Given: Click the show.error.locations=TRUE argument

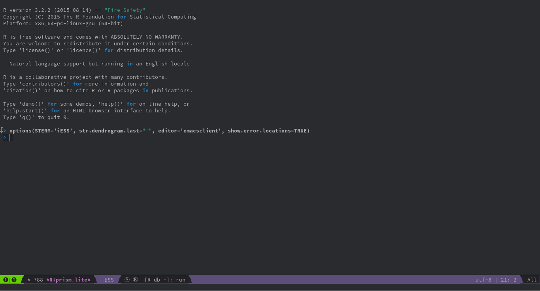Looking at the screenshot, I should (x=267, y=131).
